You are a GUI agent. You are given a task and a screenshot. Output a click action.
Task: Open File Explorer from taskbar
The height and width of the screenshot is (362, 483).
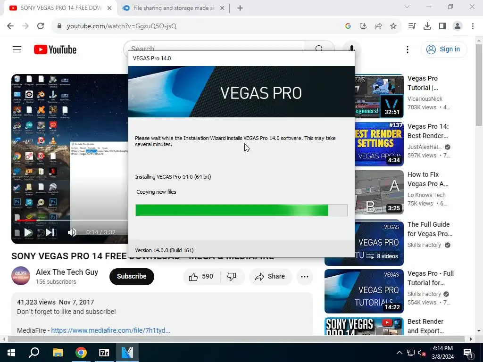58,353
